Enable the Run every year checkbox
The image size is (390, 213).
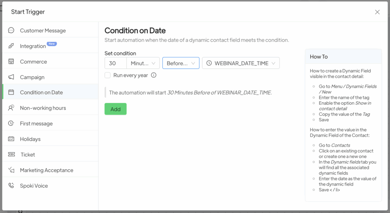pos(108,75)
